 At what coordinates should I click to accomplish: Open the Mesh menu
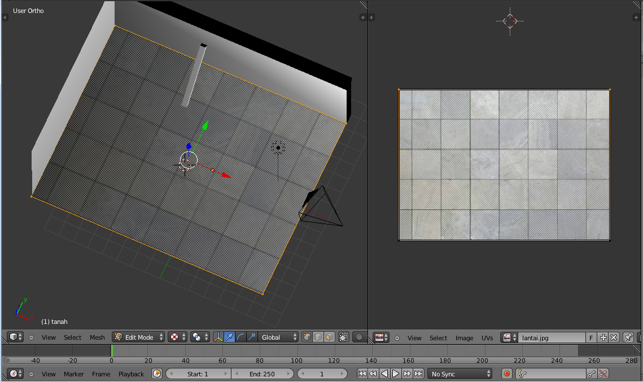pos(97,337)
